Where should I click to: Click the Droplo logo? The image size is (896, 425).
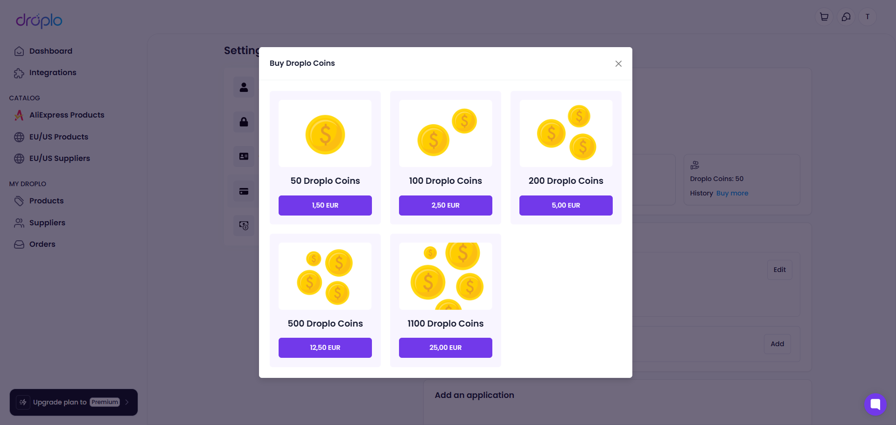click(x=39, y=21)
